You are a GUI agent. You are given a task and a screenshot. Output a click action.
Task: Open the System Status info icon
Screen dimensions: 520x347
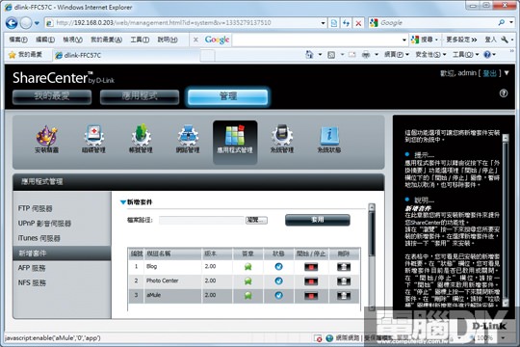[329, 140]
